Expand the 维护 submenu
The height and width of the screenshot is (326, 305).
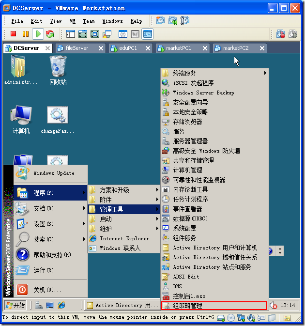124,229
